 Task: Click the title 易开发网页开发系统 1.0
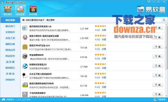pos(40,26)
